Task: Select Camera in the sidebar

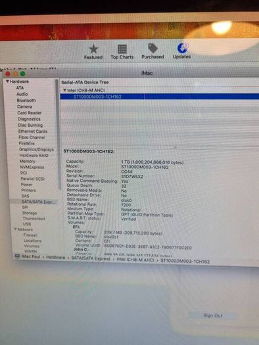Action: click(24, 106)
